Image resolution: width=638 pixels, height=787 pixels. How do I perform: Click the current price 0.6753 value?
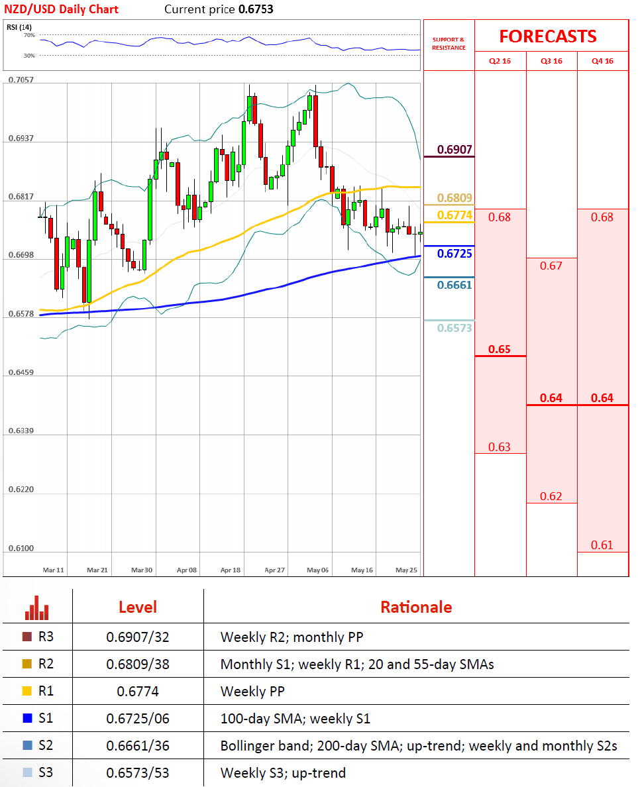[x=256, y=9]
